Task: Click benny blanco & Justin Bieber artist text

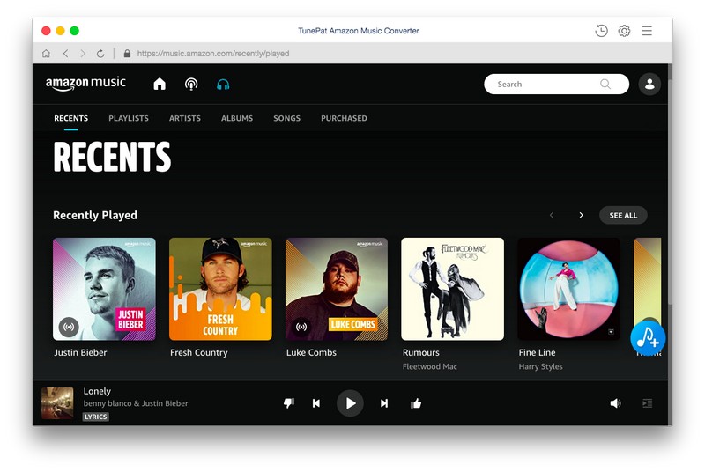Action: (x=136, y=403)
